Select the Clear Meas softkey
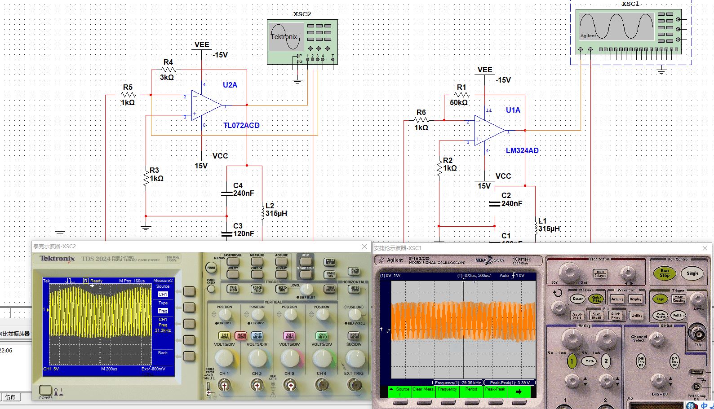 [424, 392]
